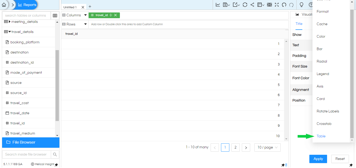Viewport: 356px width, 168px height.
Task: Click the file browser search magnifier
Action: click(55, 154)
